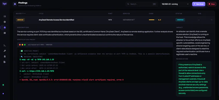Click the terminal title ssl/realserver?:7070 — VERIFIED
The height and width of the screenshot is (100, 219).
click(x=40, y=45)
